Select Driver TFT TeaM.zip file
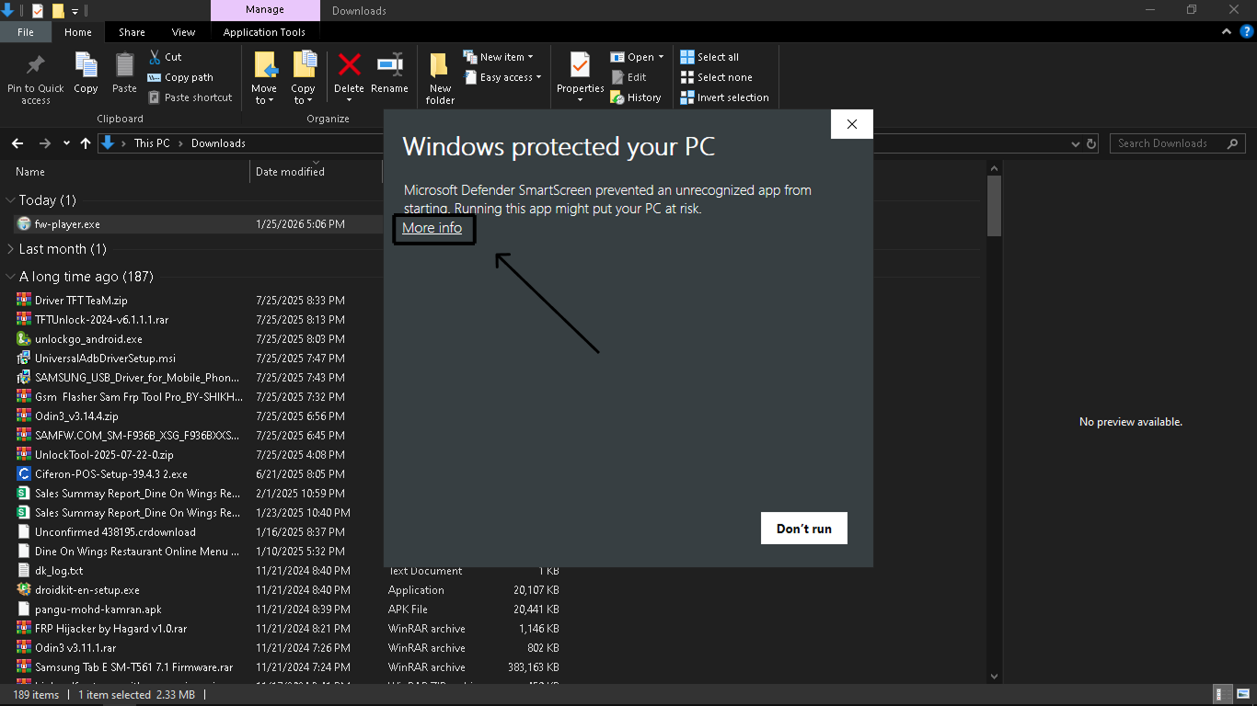Viewport: 1257px width, 706px height. click(81, 301)
